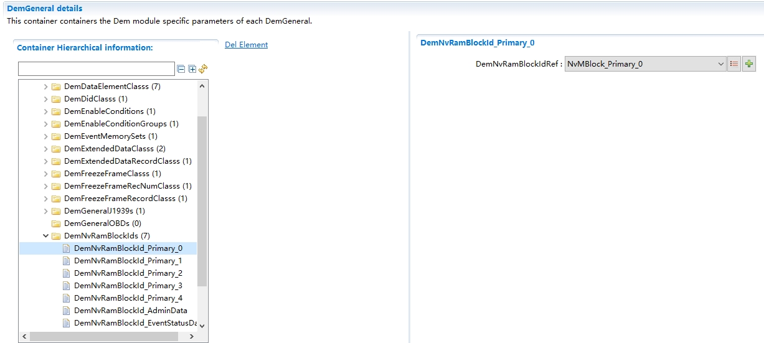Click the Del Element link
Screen dimensions: 764x343
click(x=246, y=45)
